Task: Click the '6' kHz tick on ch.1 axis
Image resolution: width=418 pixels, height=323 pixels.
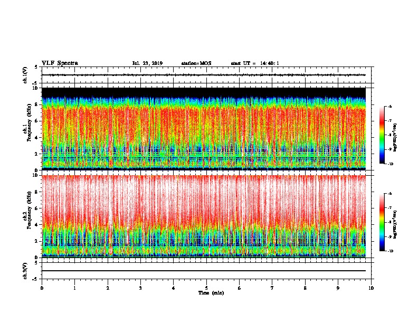Action: tap(37, 121)
